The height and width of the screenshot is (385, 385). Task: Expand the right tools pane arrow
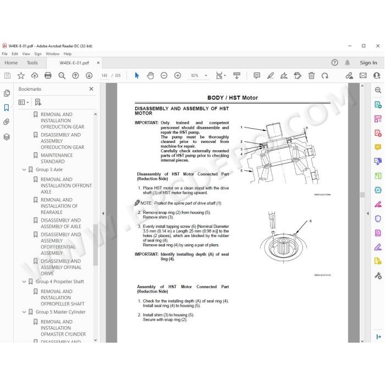point(367,213)
